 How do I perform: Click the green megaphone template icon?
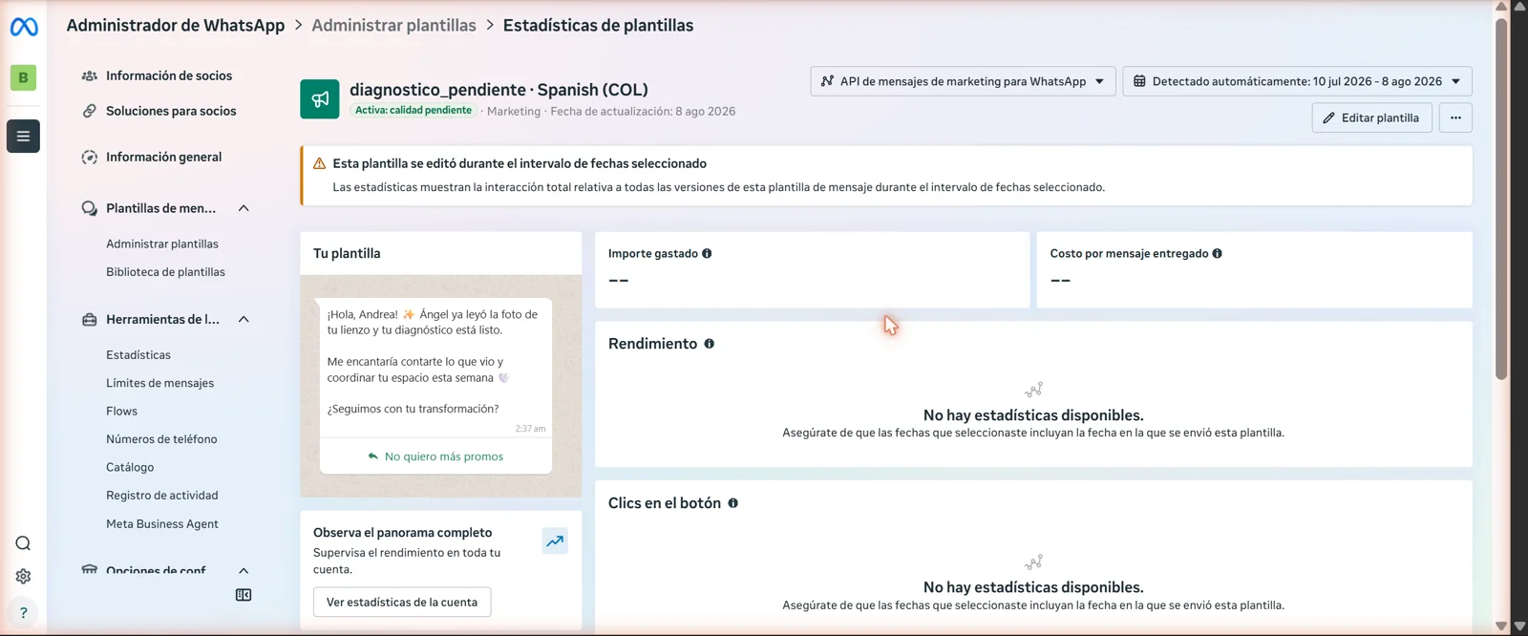(x=320, y=99)
